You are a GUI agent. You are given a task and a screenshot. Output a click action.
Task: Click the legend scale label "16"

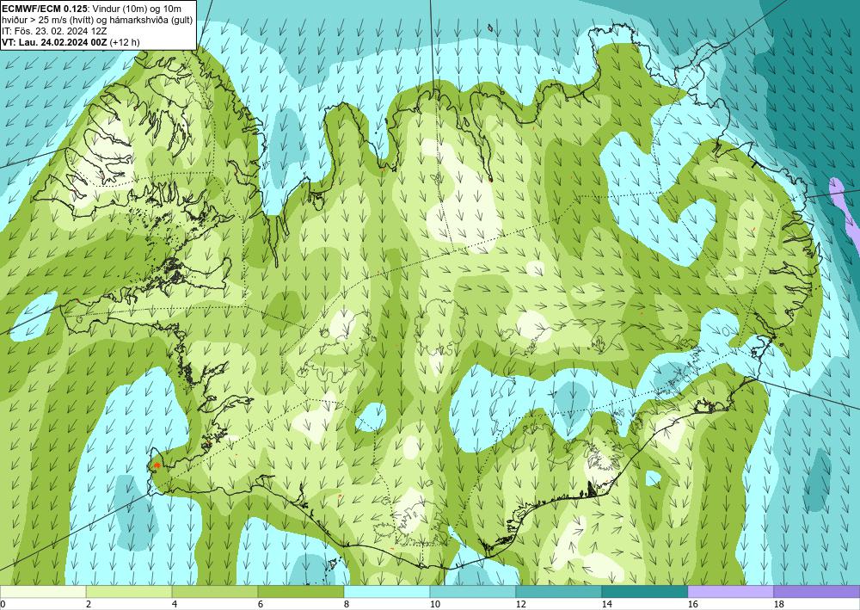(692, 605)
